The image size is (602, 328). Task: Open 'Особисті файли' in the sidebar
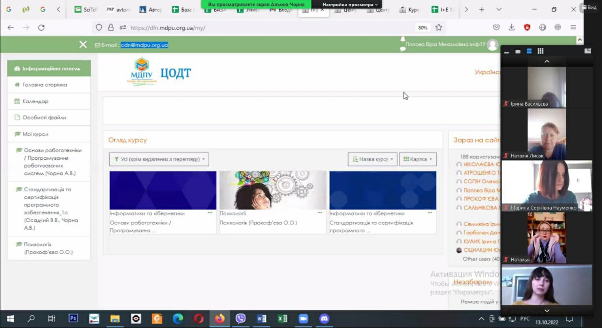[44, 117]
